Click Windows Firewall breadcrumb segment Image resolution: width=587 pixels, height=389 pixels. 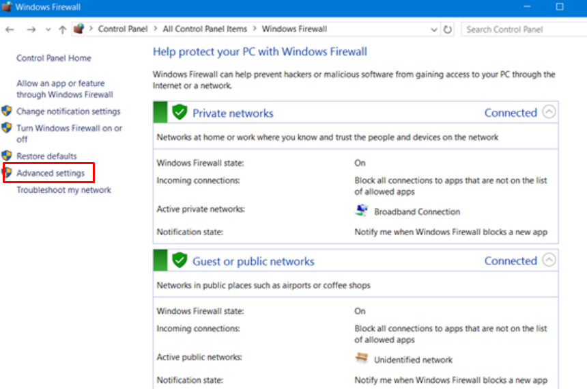(x=294, y=29)
